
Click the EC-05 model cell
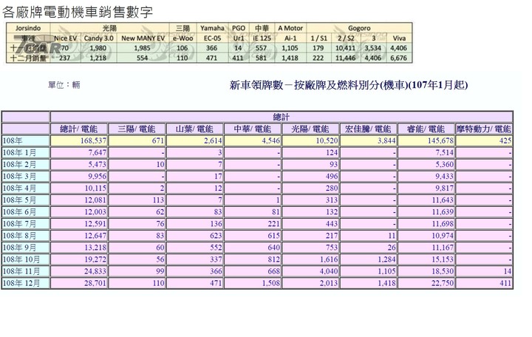212,38
